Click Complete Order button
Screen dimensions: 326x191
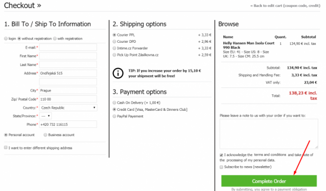269,181
